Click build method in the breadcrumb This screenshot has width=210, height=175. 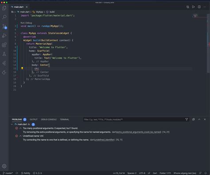coord(52,12)
